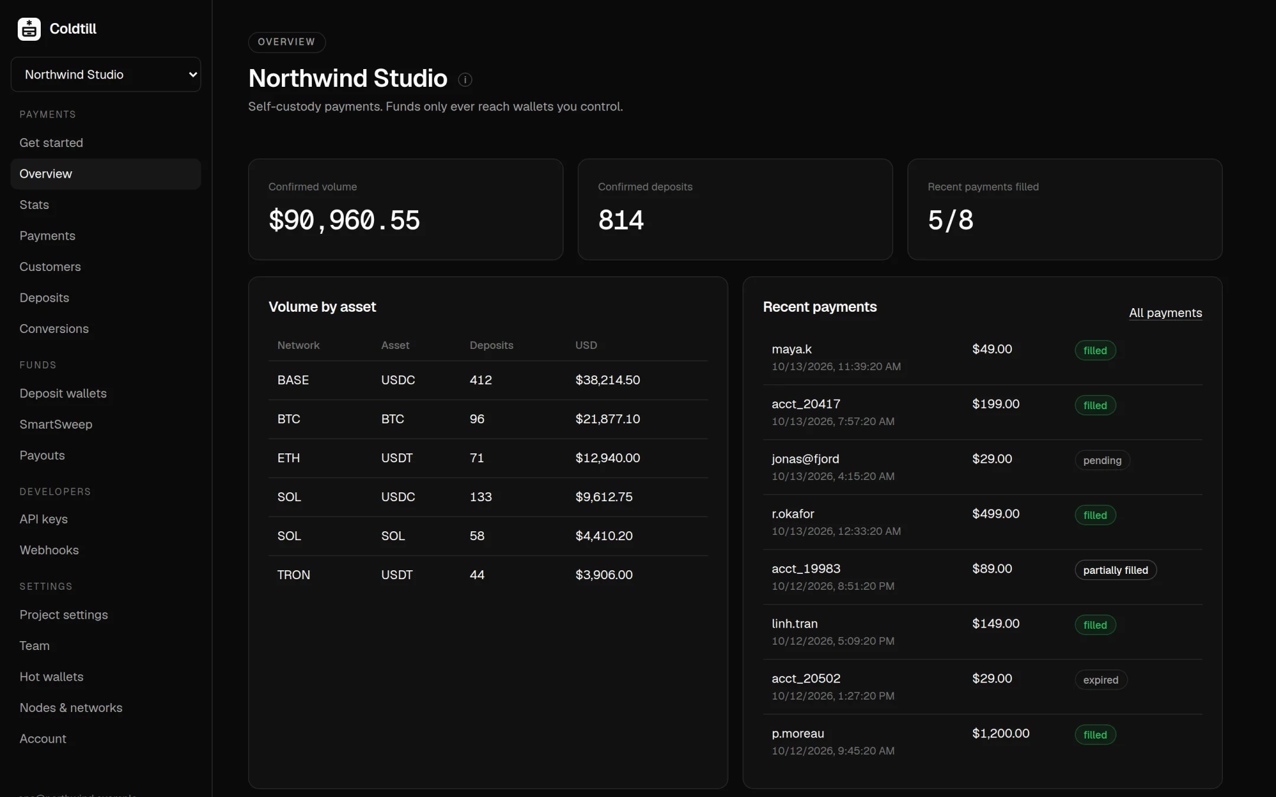Screen dimensions: 1276x797
Task: Click the Recent payments filled 5/8 card
Action: (1065, 209)
